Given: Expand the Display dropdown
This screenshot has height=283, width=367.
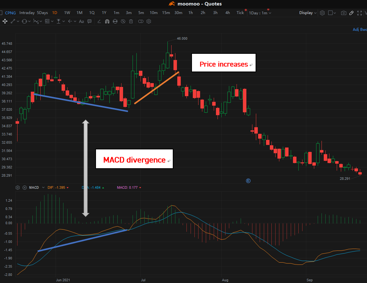Looking at the screenshot, I should (308, 13).
